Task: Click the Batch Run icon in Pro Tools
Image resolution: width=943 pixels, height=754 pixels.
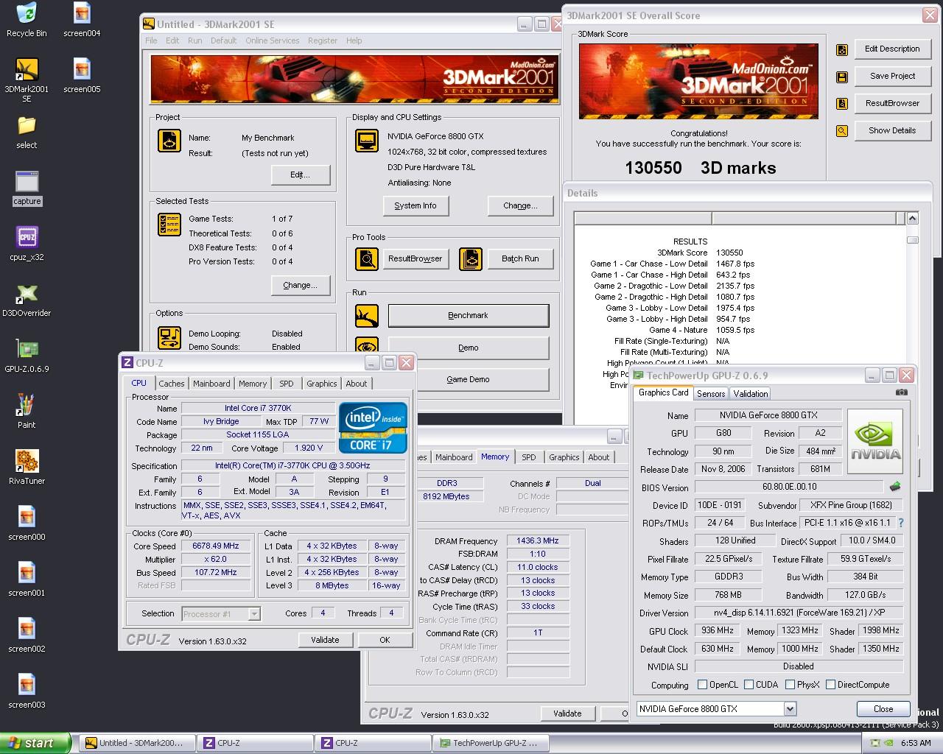Action: click(x=471, y=258)
